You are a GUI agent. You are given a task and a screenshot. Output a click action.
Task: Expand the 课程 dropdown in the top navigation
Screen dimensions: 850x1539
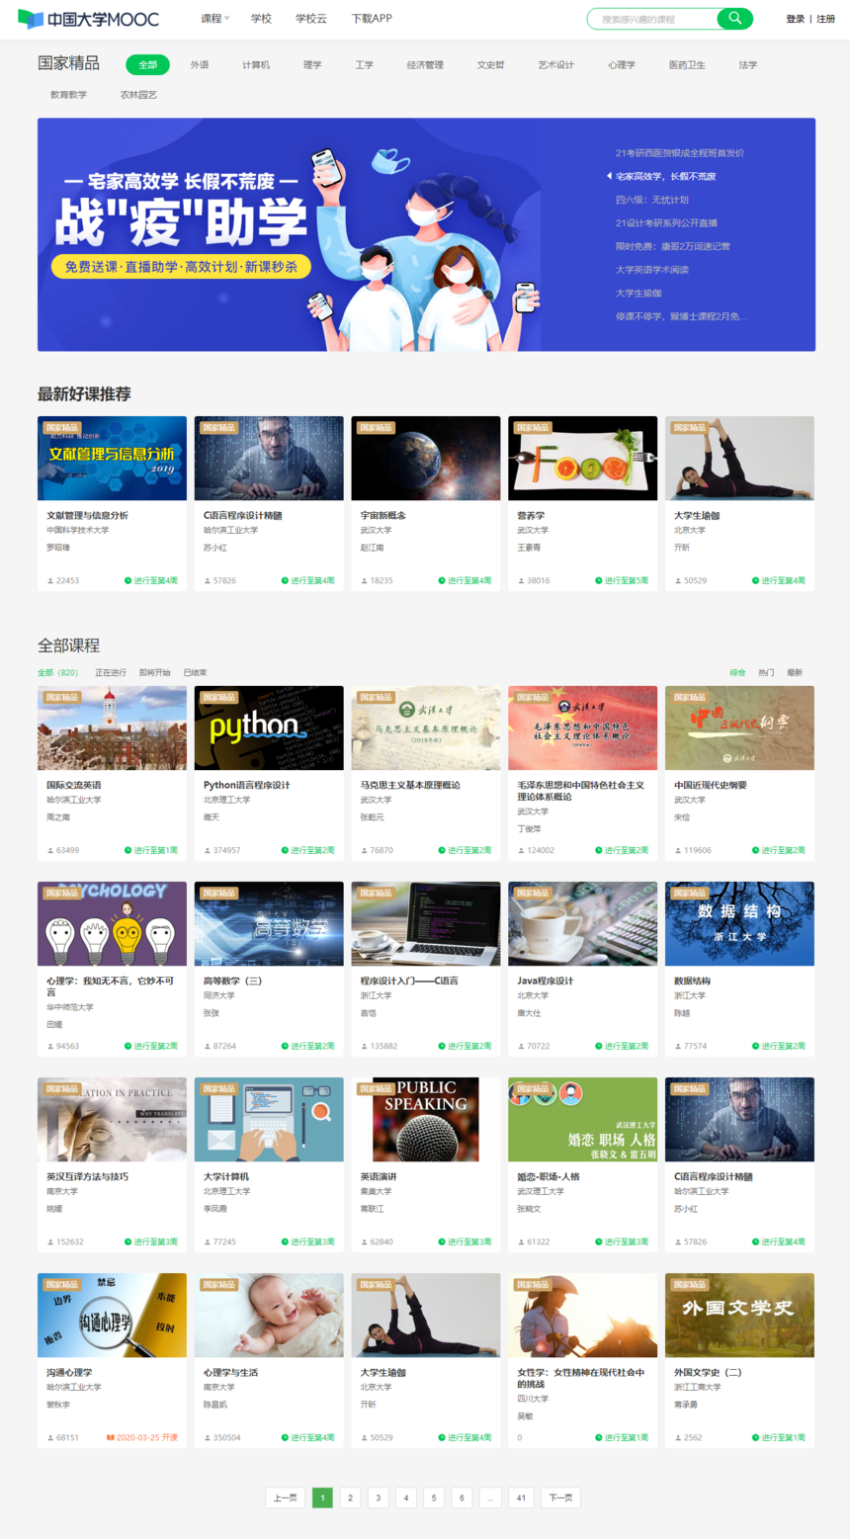pyautogui.click(x=214, y=19)
